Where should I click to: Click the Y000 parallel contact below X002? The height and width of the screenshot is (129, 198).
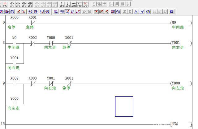[14, 104]
